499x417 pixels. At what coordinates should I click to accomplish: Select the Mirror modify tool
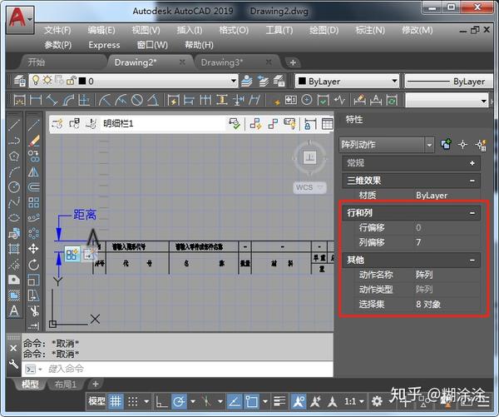click(x=33, y=171)
